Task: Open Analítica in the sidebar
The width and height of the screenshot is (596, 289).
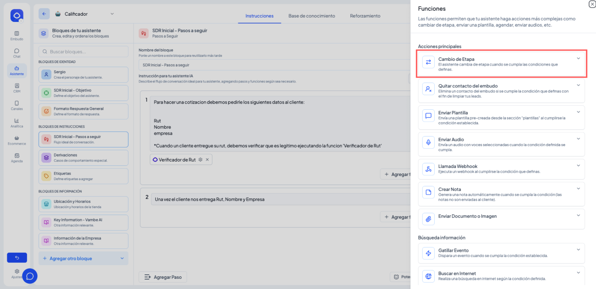Action: pyautogui.click(x=17, y=123)
